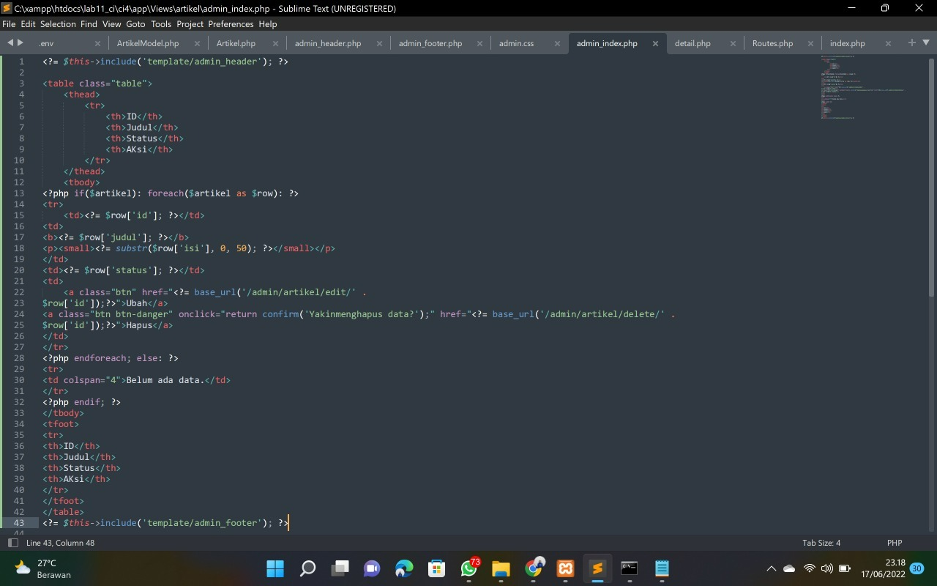Close the admin.css tab
937x586 pixels.
click(557, 43)
